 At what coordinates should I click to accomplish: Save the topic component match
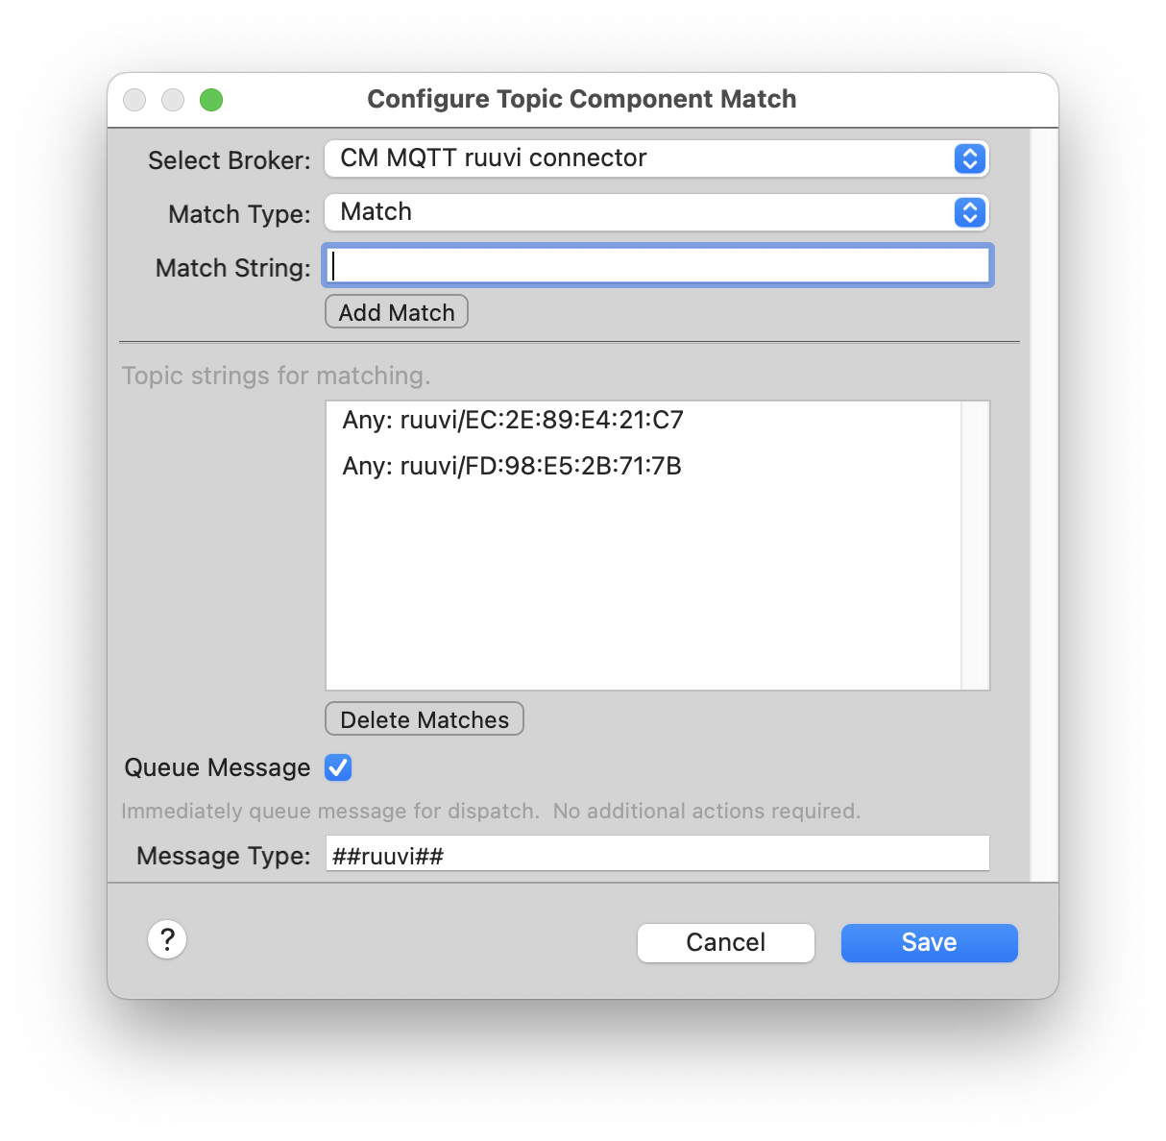(930, 942)
